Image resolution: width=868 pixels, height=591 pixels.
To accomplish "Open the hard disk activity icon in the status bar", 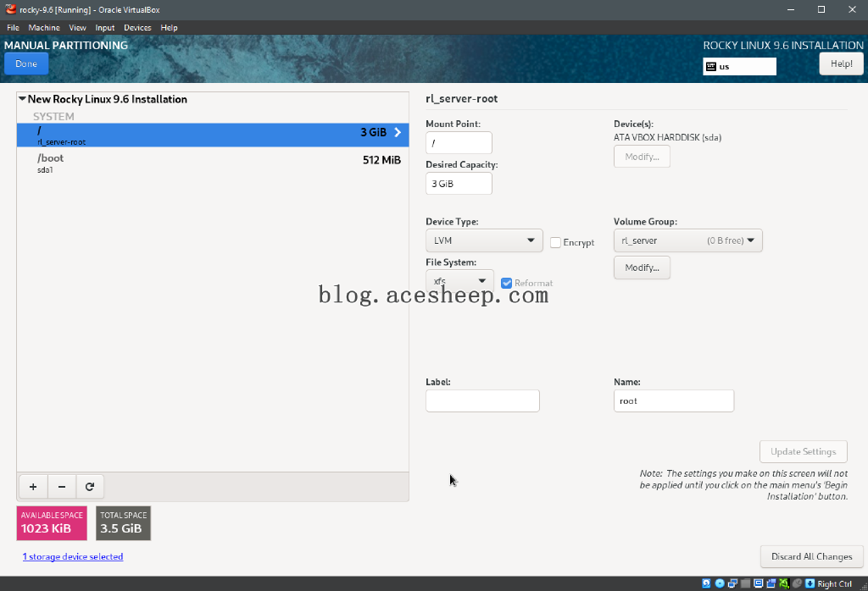I will 706,583.
